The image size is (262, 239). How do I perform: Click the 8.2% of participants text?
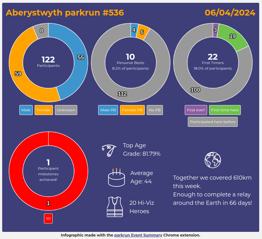[130, 68]
